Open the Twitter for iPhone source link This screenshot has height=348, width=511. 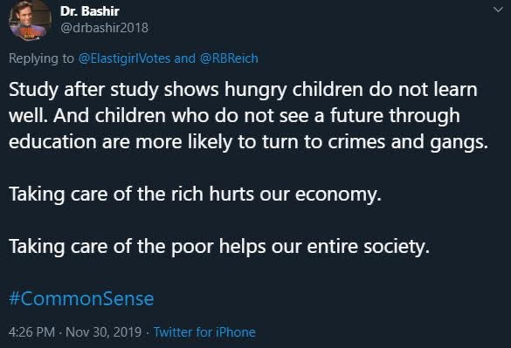click(204, 332)
